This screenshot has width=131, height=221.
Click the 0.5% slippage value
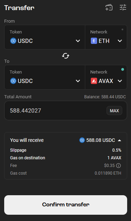point(117,150)
